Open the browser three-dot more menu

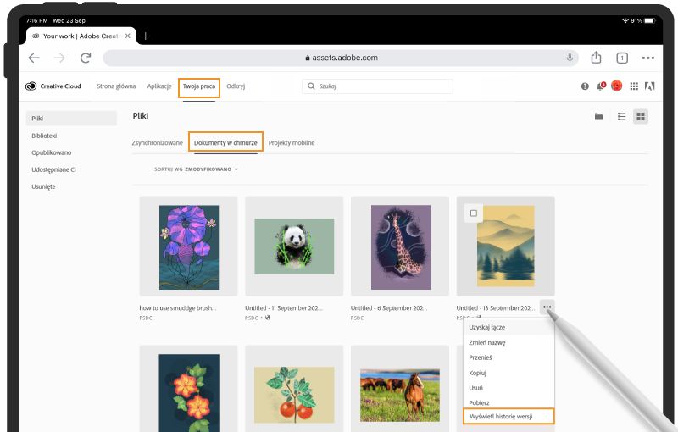[x=647, y=58]
